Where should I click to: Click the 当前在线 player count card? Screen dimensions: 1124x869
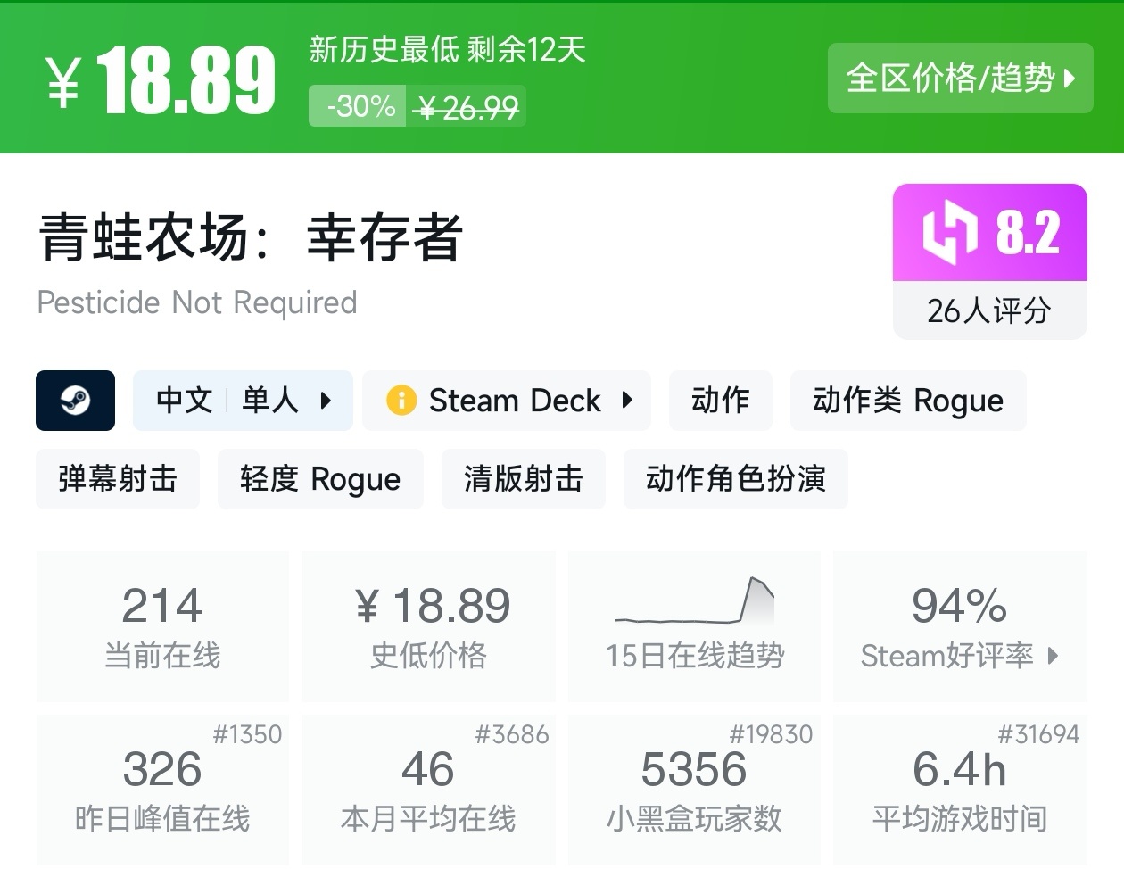pos(162,625)
